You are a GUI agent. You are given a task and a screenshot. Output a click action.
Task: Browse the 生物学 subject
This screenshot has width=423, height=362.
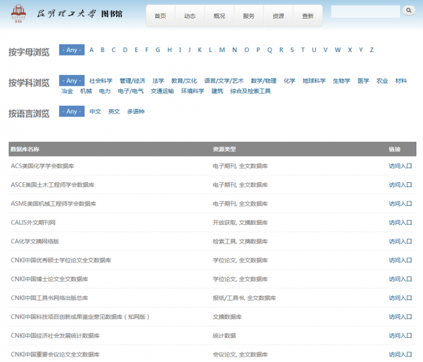pyautogui.click(x=342, y=81)
